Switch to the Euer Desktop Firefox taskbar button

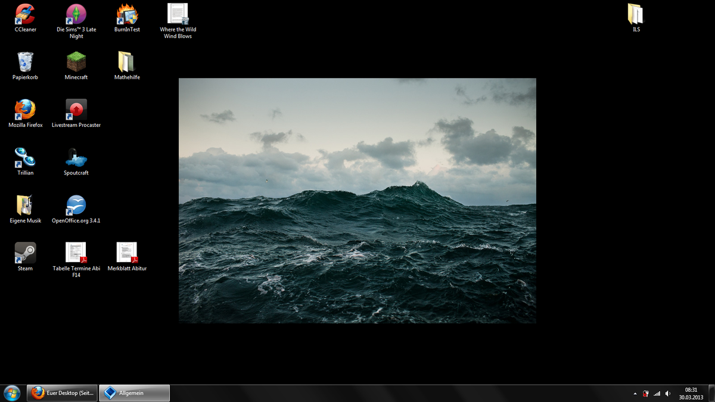62,393
